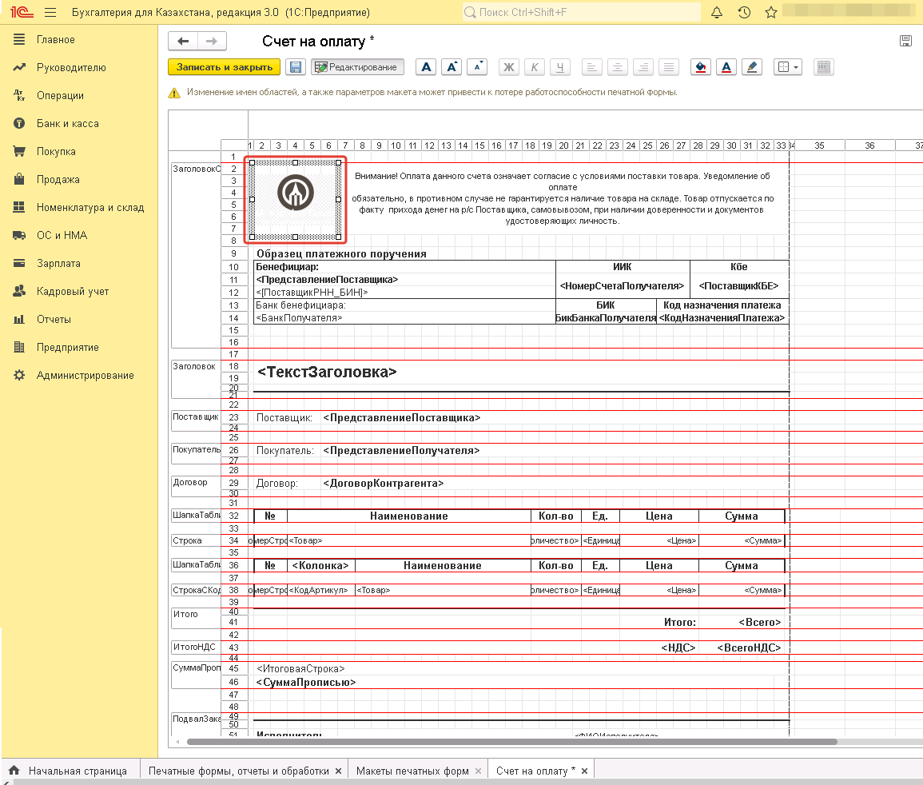Image resolution: width=923 pixels, height=785 pixels.
Task: Click the save (diskette) icon in toolbar
Action: [x=296, y=67]
